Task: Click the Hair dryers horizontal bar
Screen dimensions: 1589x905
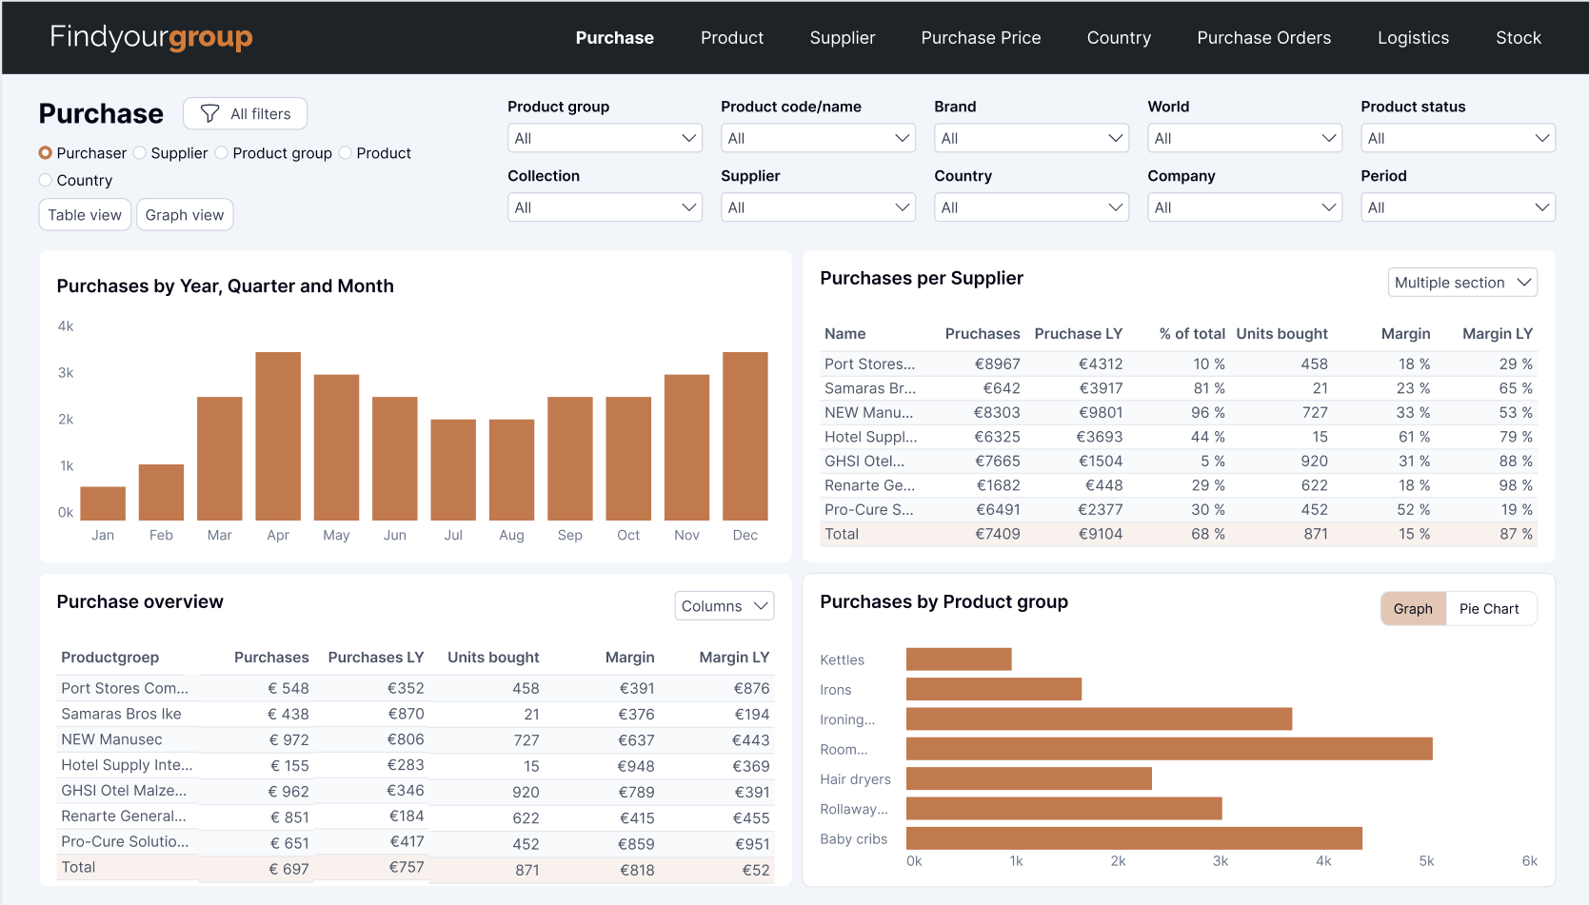Action: [x=1029, y=778]
